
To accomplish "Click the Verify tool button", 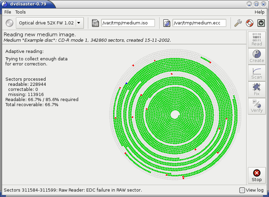I will 257,106.
